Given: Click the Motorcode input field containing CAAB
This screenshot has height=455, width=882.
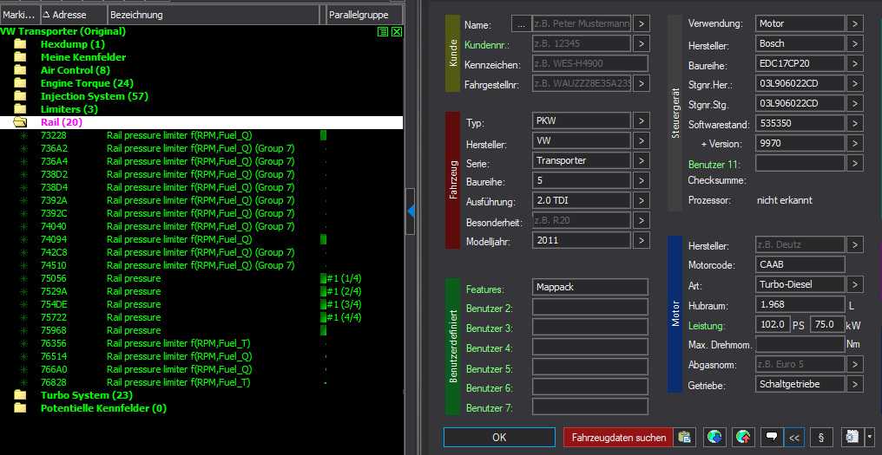Looking at the screenshot, I should pos(800,264).
